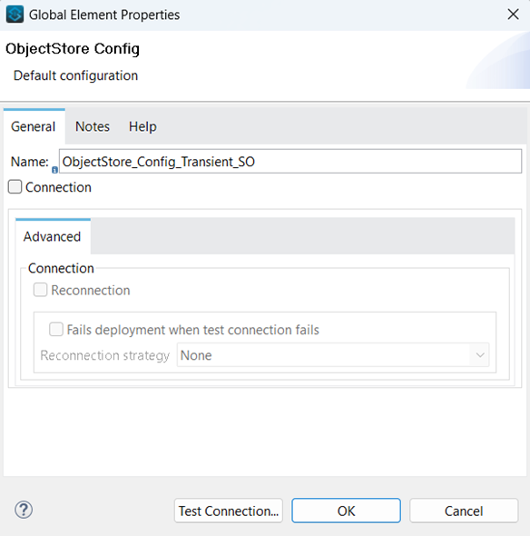
Task: Click the ObjectStore Config heading
Action: pyautogui.click(x=73, y=48)
